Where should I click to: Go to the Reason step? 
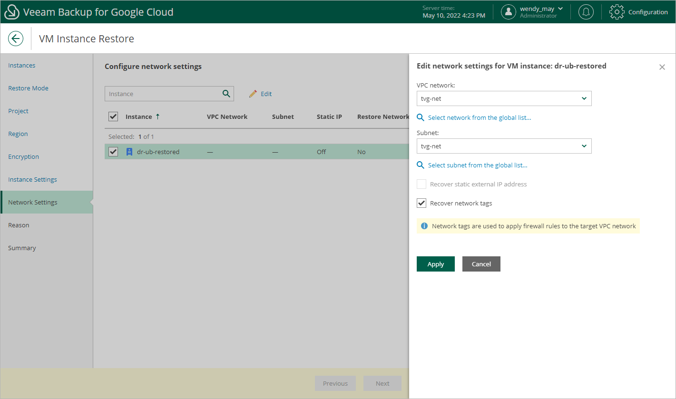[x=19, y=225]
